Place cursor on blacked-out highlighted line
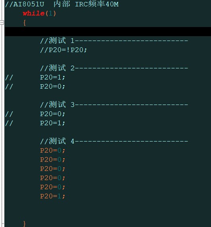211x227 pixels. (108, 31)
